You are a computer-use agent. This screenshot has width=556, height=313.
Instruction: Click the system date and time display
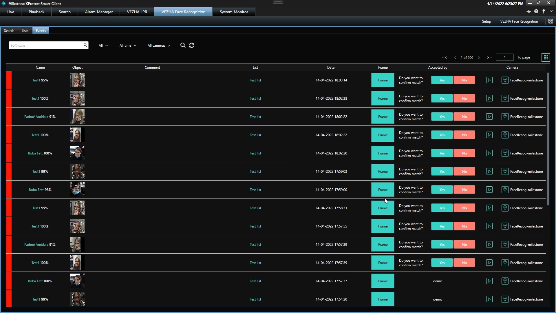(x=505, y=3)
